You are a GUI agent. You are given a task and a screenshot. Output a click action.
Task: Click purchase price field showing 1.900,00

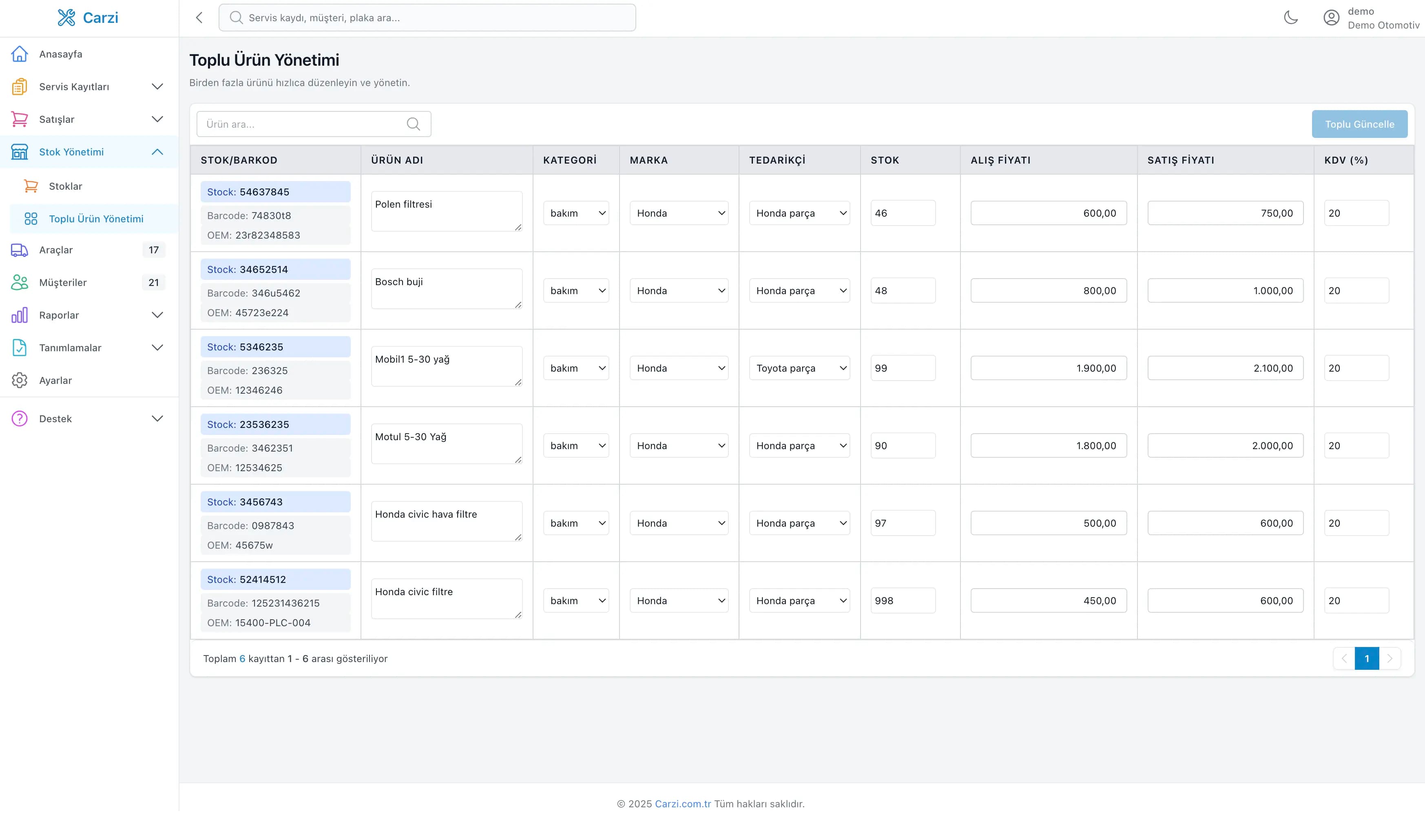(1049, 368)
